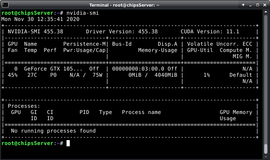Click the 'No running processes found' line
Viewport: 270px width, 160px height.
pyautogui.click(x=53, y=131)
